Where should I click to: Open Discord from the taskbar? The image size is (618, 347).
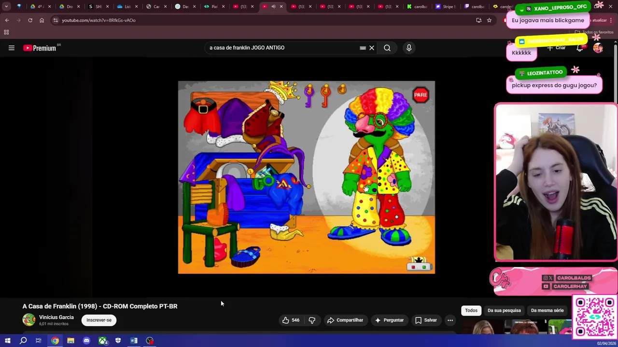(86, 341)
